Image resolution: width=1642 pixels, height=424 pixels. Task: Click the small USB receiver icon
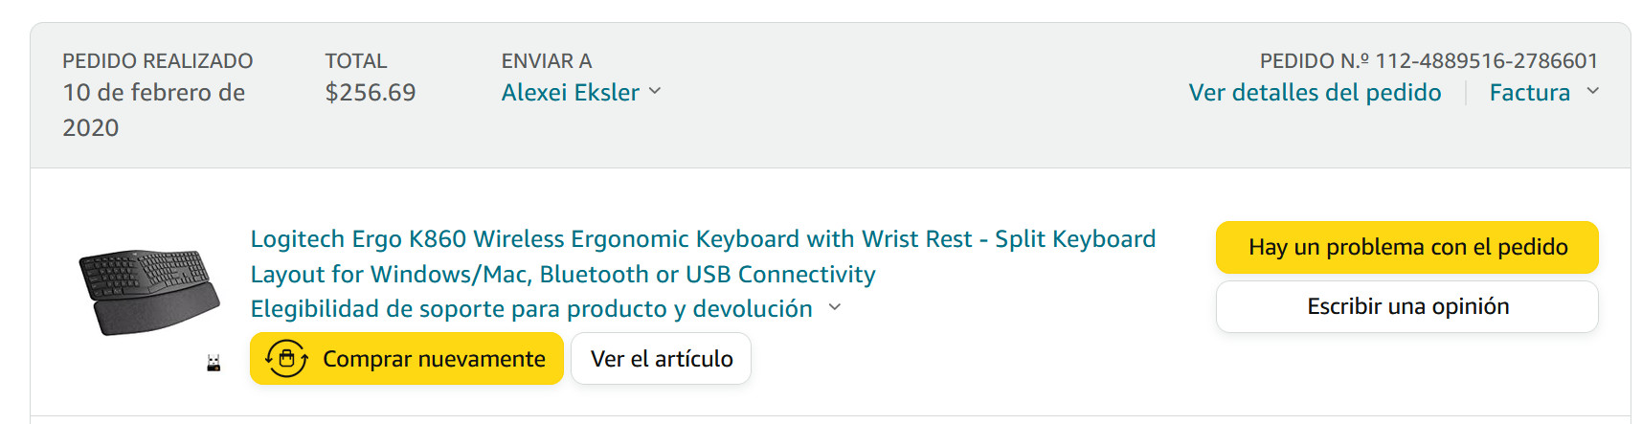214,363
